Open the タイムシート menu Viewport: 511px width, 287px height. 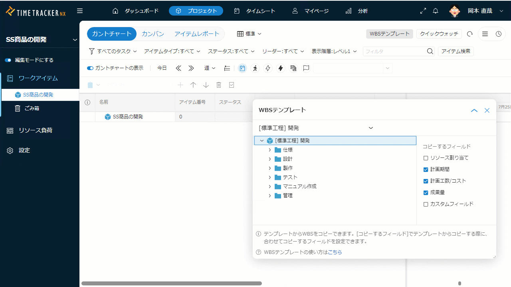[255, 11]
